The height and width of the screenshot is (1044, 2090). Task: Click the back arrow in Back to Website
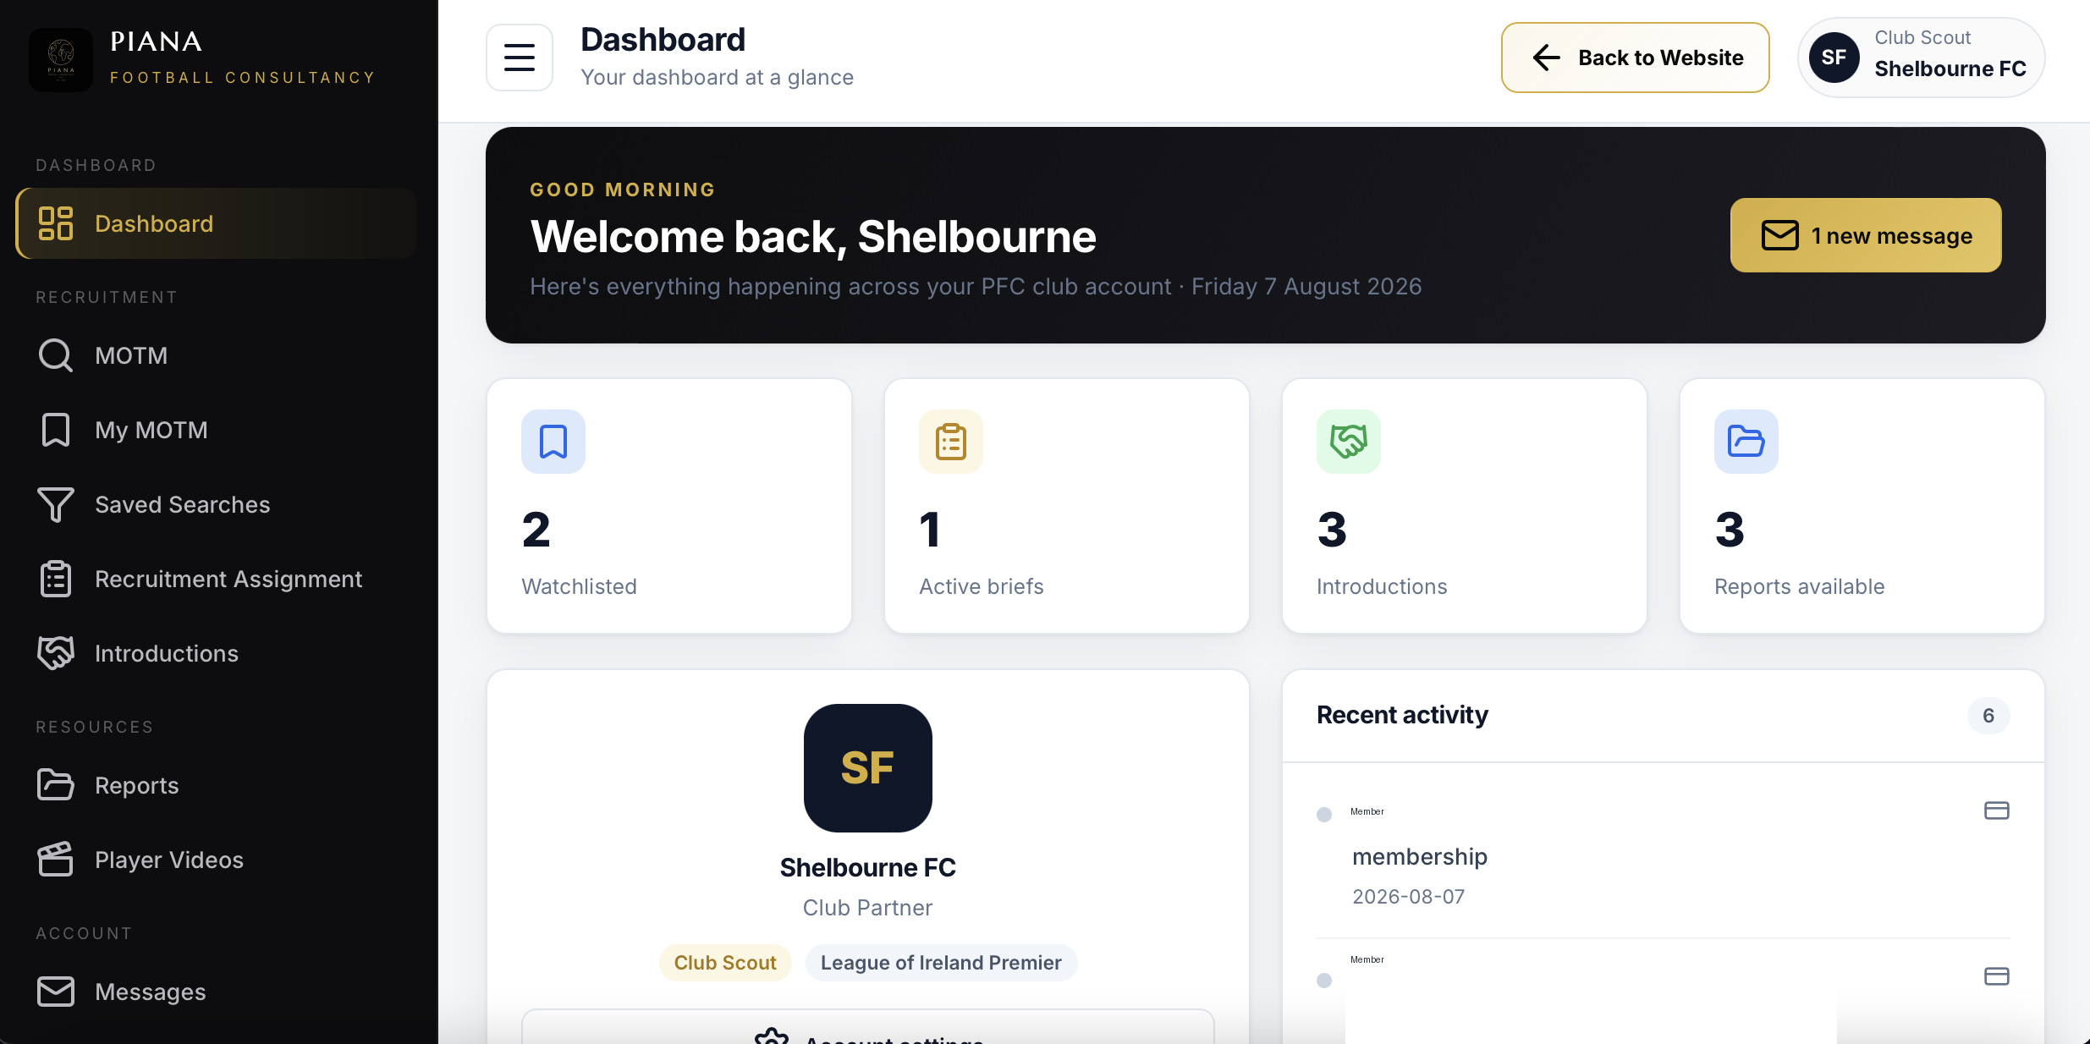tap(1546, 58)
